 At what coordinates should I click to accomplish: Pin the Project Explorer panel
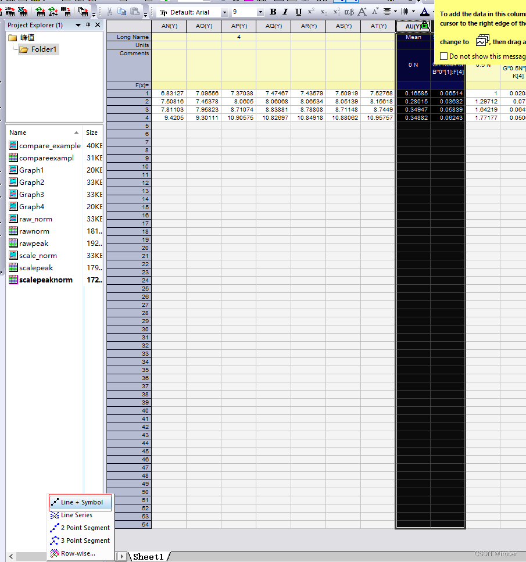point(88,25)
